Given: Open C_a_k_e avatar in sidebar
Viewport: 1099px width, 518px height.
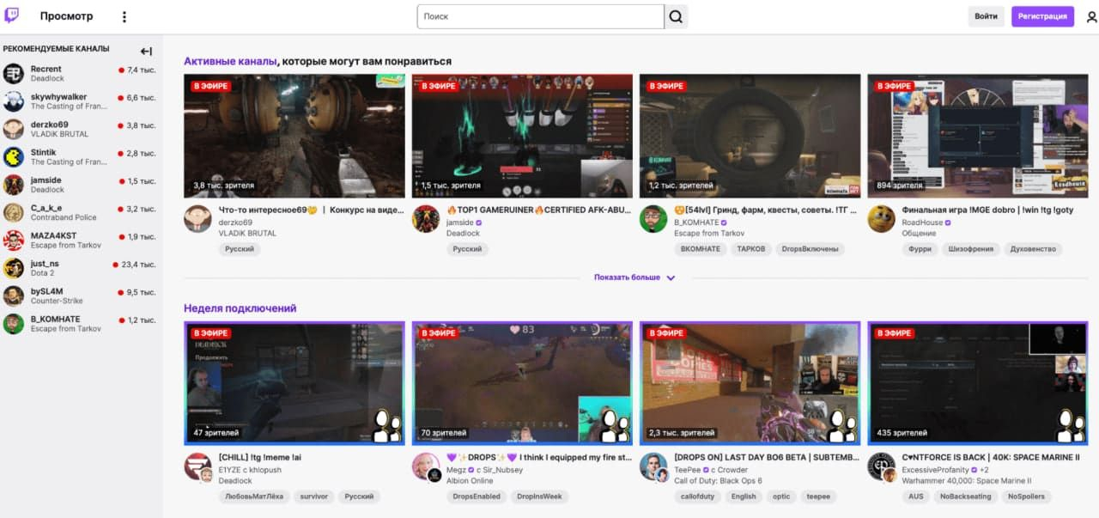Looking at the screenshot, I should pyautogui.click(x=14, y=212).
